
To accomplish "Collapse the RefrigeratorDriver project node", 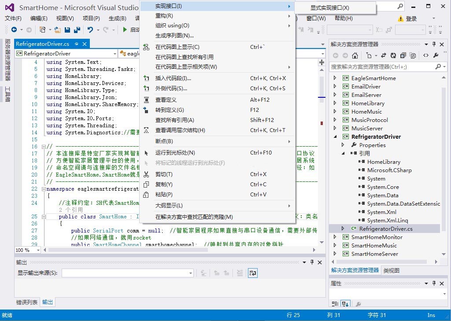I will click(x=335, y=137).
